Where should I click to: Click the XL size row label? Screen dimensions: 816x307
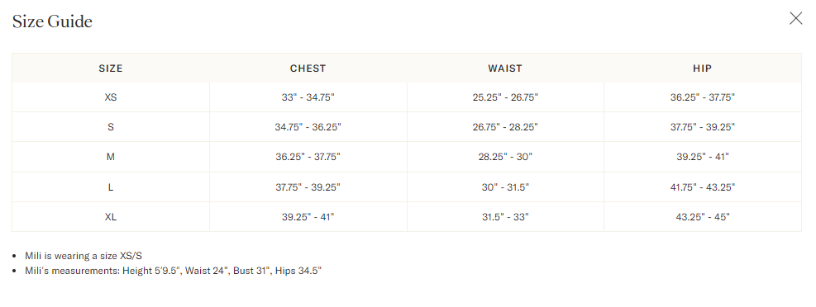111,216
